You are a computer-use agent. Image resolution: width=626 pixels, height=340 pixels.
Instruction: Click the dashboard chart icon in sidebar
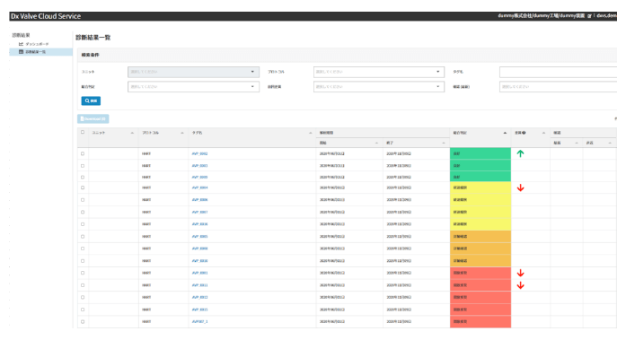[x=21, y=44]
